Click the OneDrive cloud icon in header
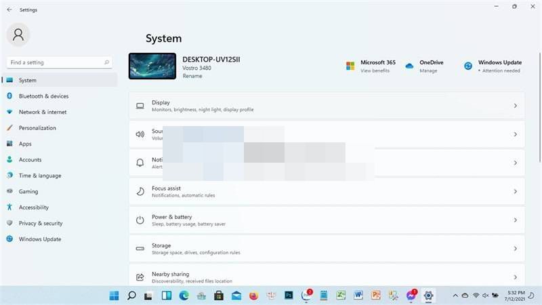This screenshot has height=305, width=542. pyautogui.click(x=409, y=66)
